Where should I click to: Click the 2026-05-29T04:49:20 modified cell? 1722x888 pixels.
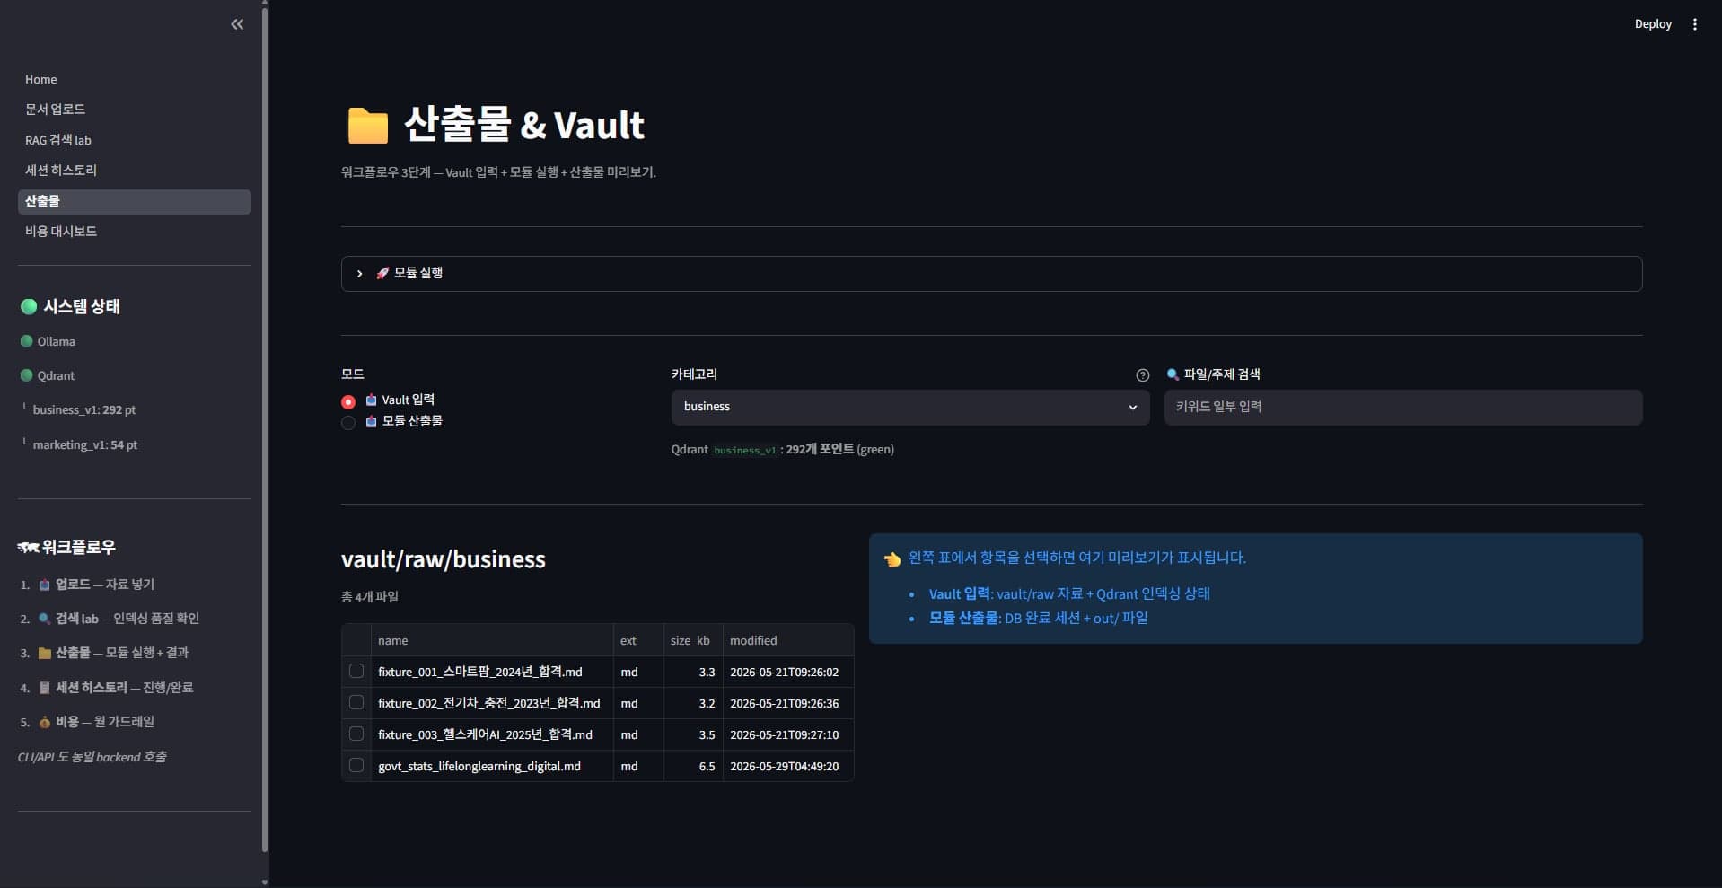787,766
